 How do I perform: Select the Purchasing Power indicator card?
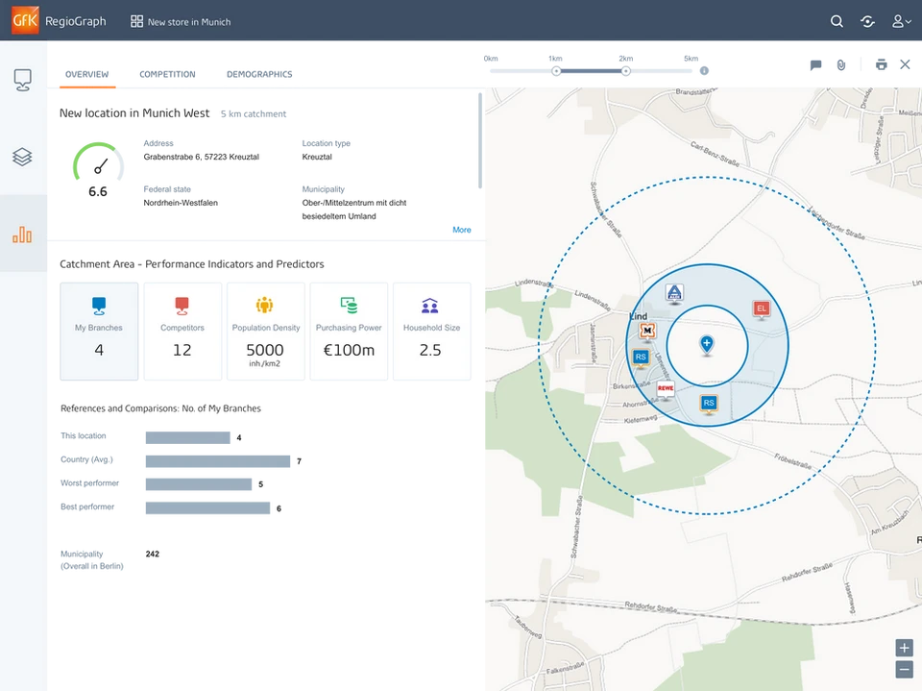click(x=349, y=332)
